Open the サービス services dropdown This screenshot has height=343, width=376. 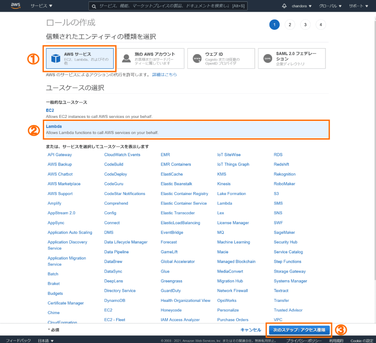click(x=41, y=6)
